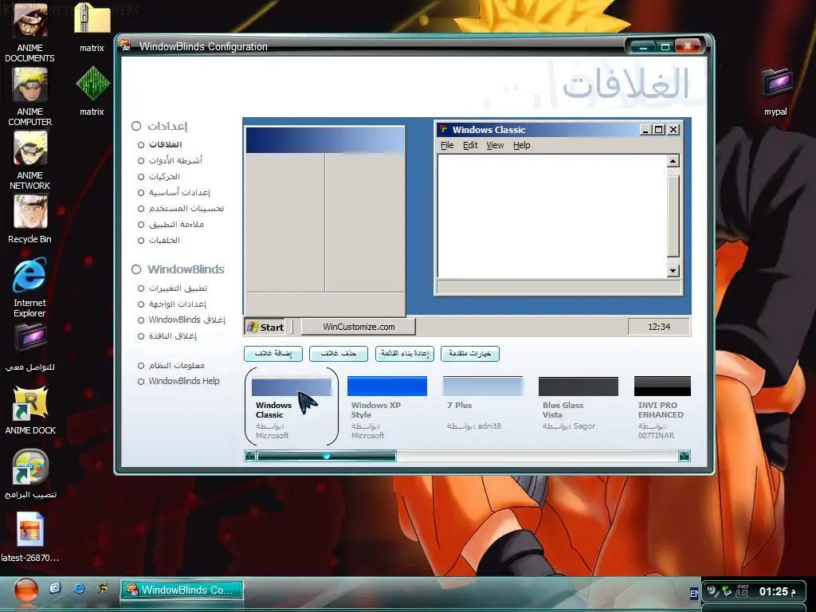This screenshot has width=816, height=612.
Task: Open the File menu in preview window
Action: tap(447, 145)
